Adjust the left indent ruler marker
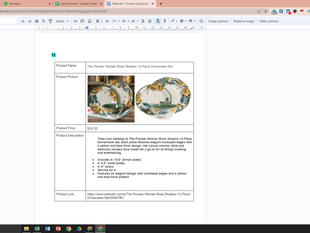 [87, 28]
